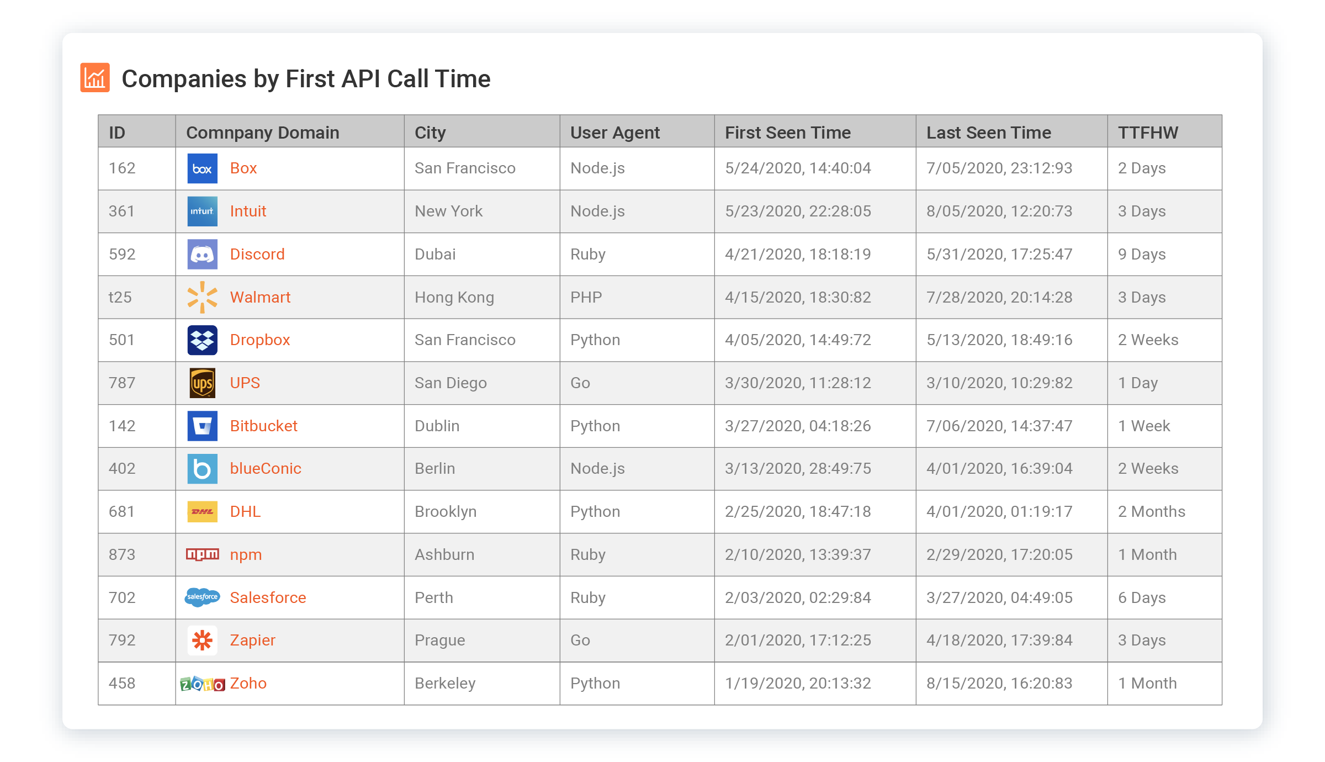The image size is (1325, 762).
Task: Click the blueConic logo icon
Action: point(202,469)
